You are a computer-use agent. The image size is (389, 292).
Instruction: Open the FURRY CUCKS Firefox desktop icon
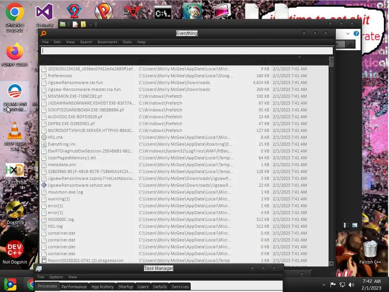15,55
